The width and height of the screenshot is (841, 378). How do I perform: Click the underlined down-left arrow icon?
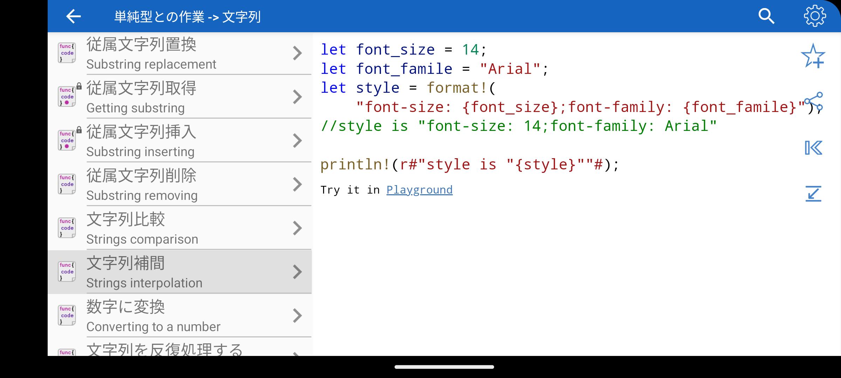pos(813,194)
